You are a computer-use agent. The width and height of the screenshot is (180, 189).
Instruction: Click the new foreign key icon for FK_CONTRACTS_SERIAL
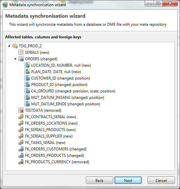pos(21,117)
